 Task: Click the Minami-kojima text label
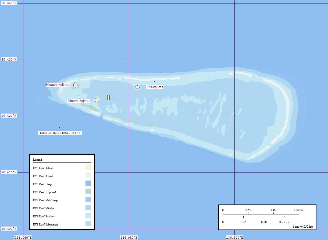79,101
